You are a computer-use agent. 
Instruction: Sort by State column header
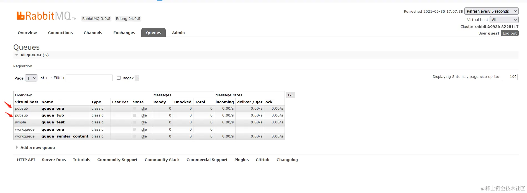[x=138, y=102]
